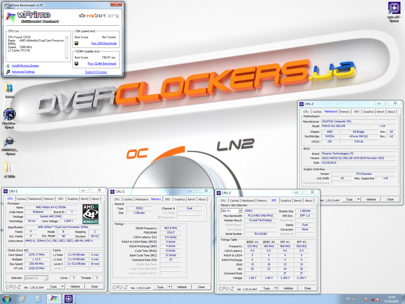This screenshot has height=304, width=405.
Task: Open Calculator from the taskbar
Action: pyautogui.click(x=38, y=299)
